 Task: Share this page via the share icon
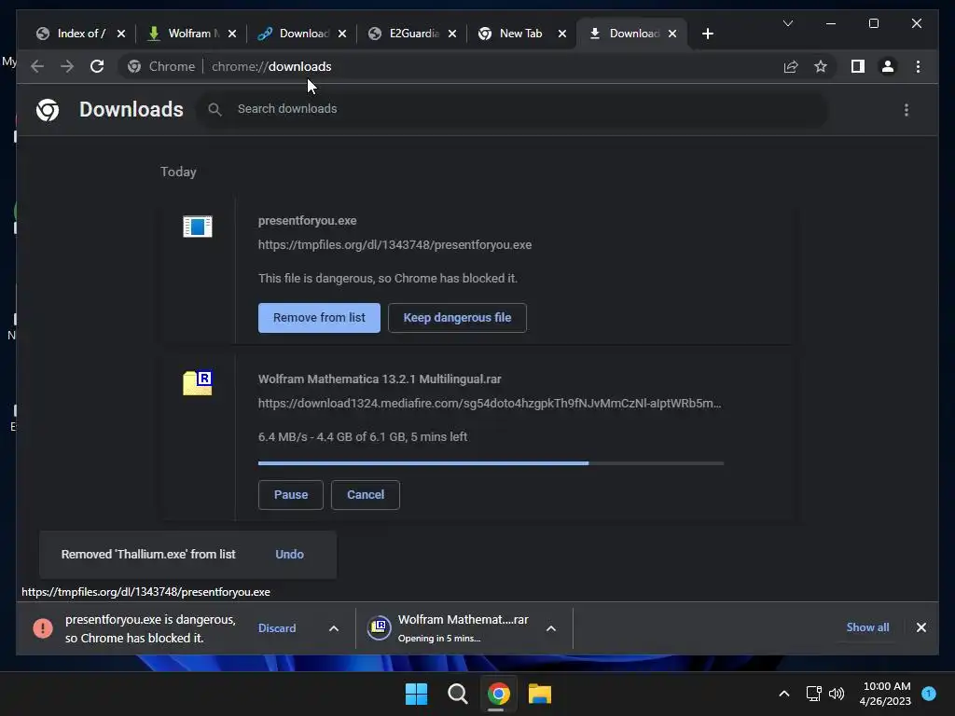tap(791, 66)
